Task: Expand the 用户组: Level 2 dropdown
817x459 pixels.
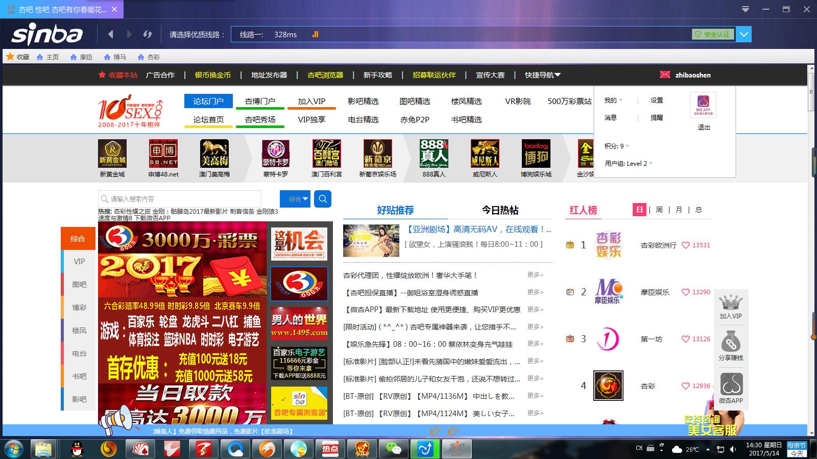Action: [629, 163]
